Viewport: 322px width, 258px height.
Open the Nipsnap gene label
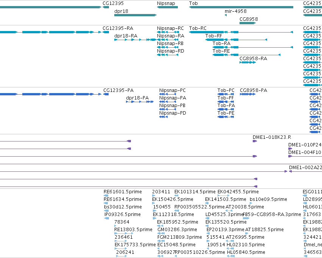click(x=166, y=3)
